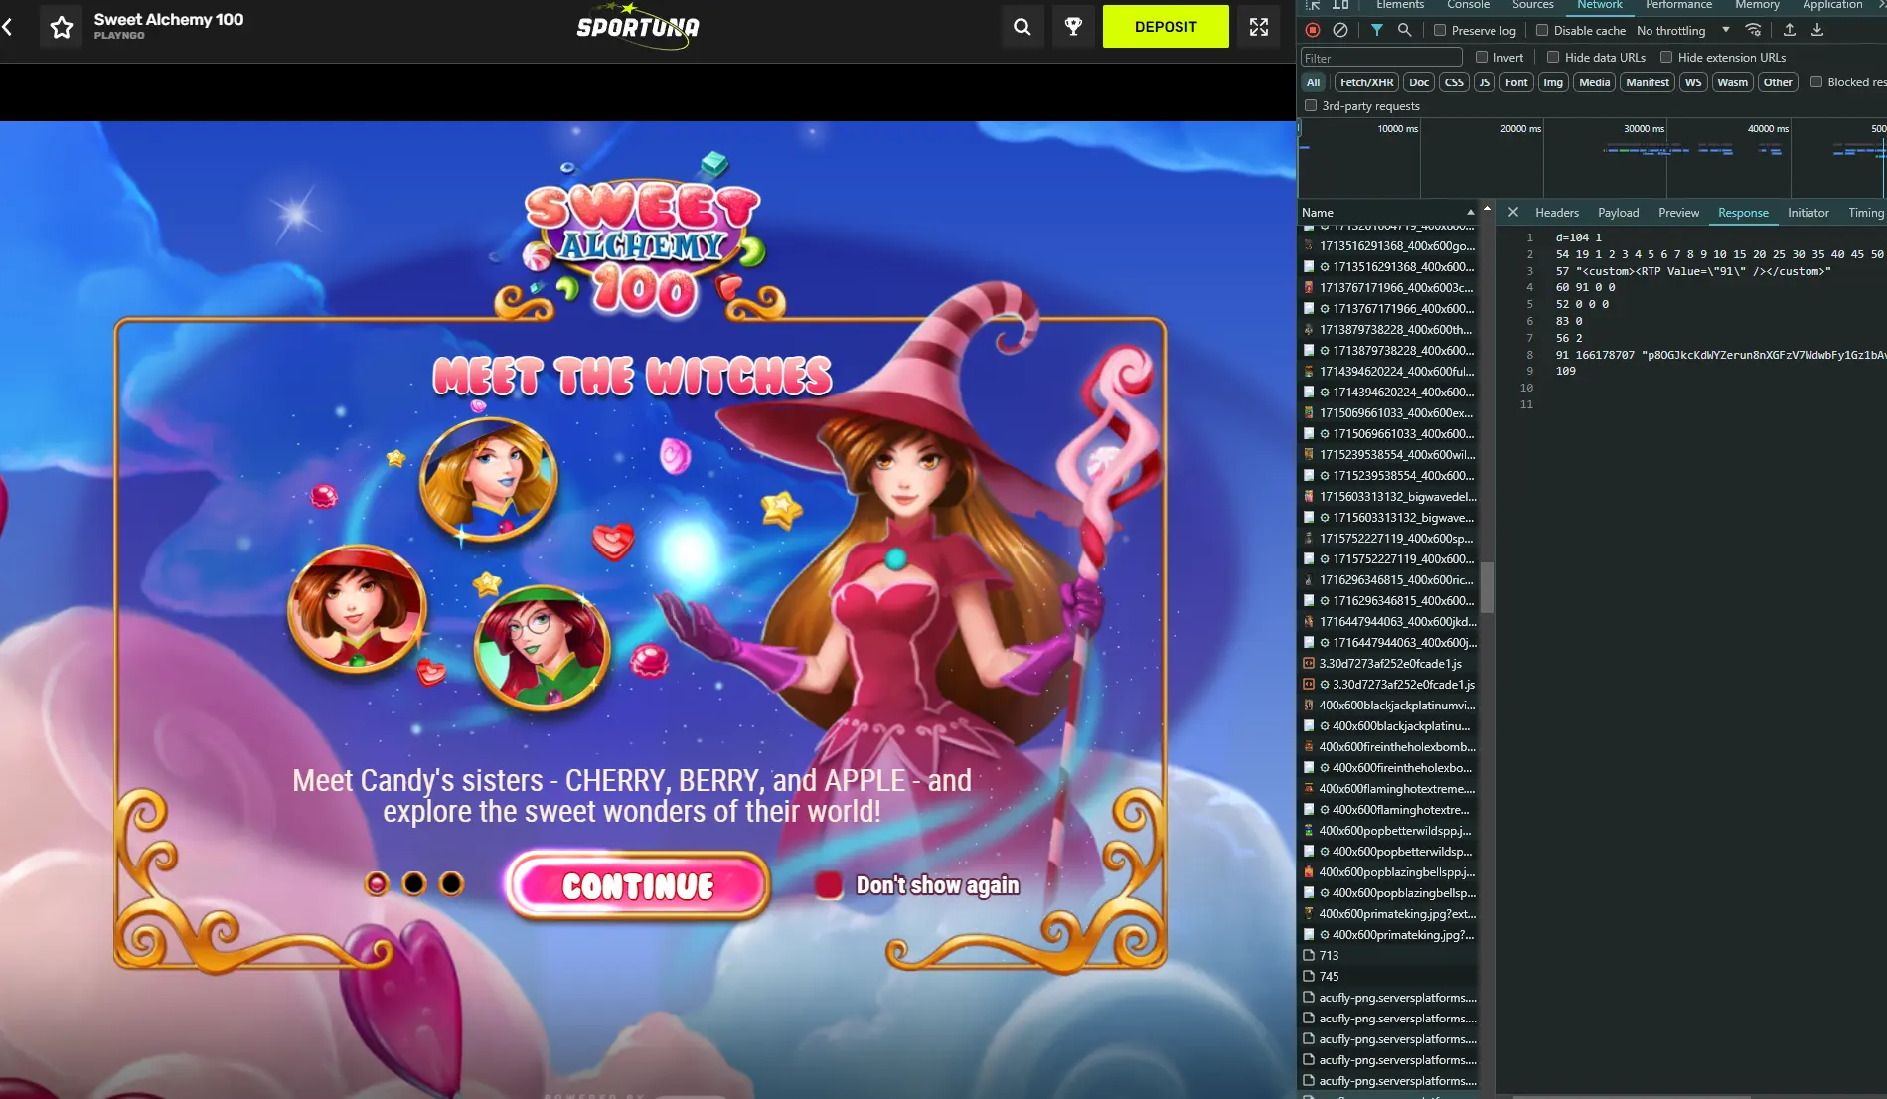Toggle the network filter funnel icon
This screenshot has width=1887, height=1099.
tap(1377, 30)
